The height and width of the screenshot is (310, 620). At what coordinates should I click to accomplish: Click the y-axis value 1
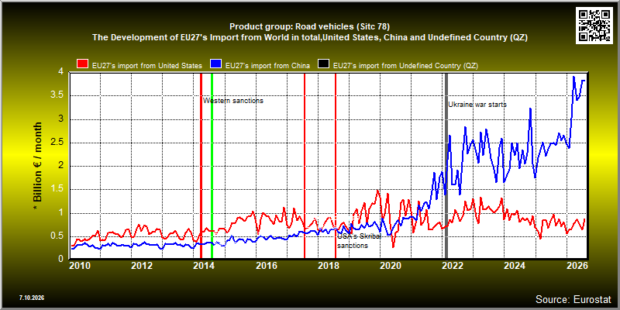pyautogui.click(x=61, y=213)
